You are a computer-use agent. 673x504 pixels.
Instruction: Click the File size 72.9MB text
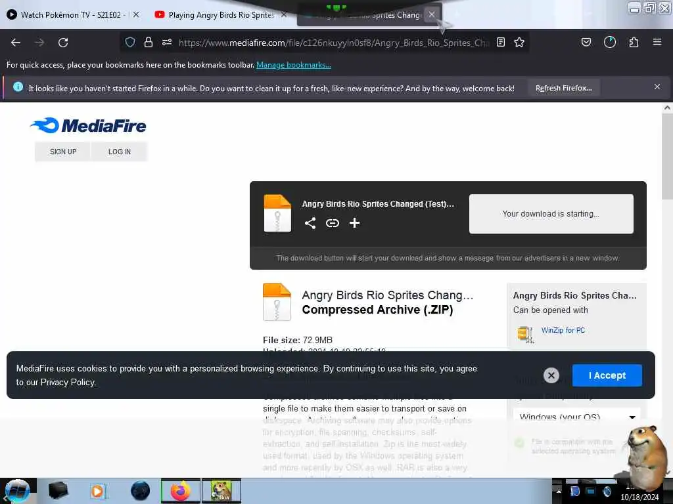pyautogui.click(x=298, y=340)
